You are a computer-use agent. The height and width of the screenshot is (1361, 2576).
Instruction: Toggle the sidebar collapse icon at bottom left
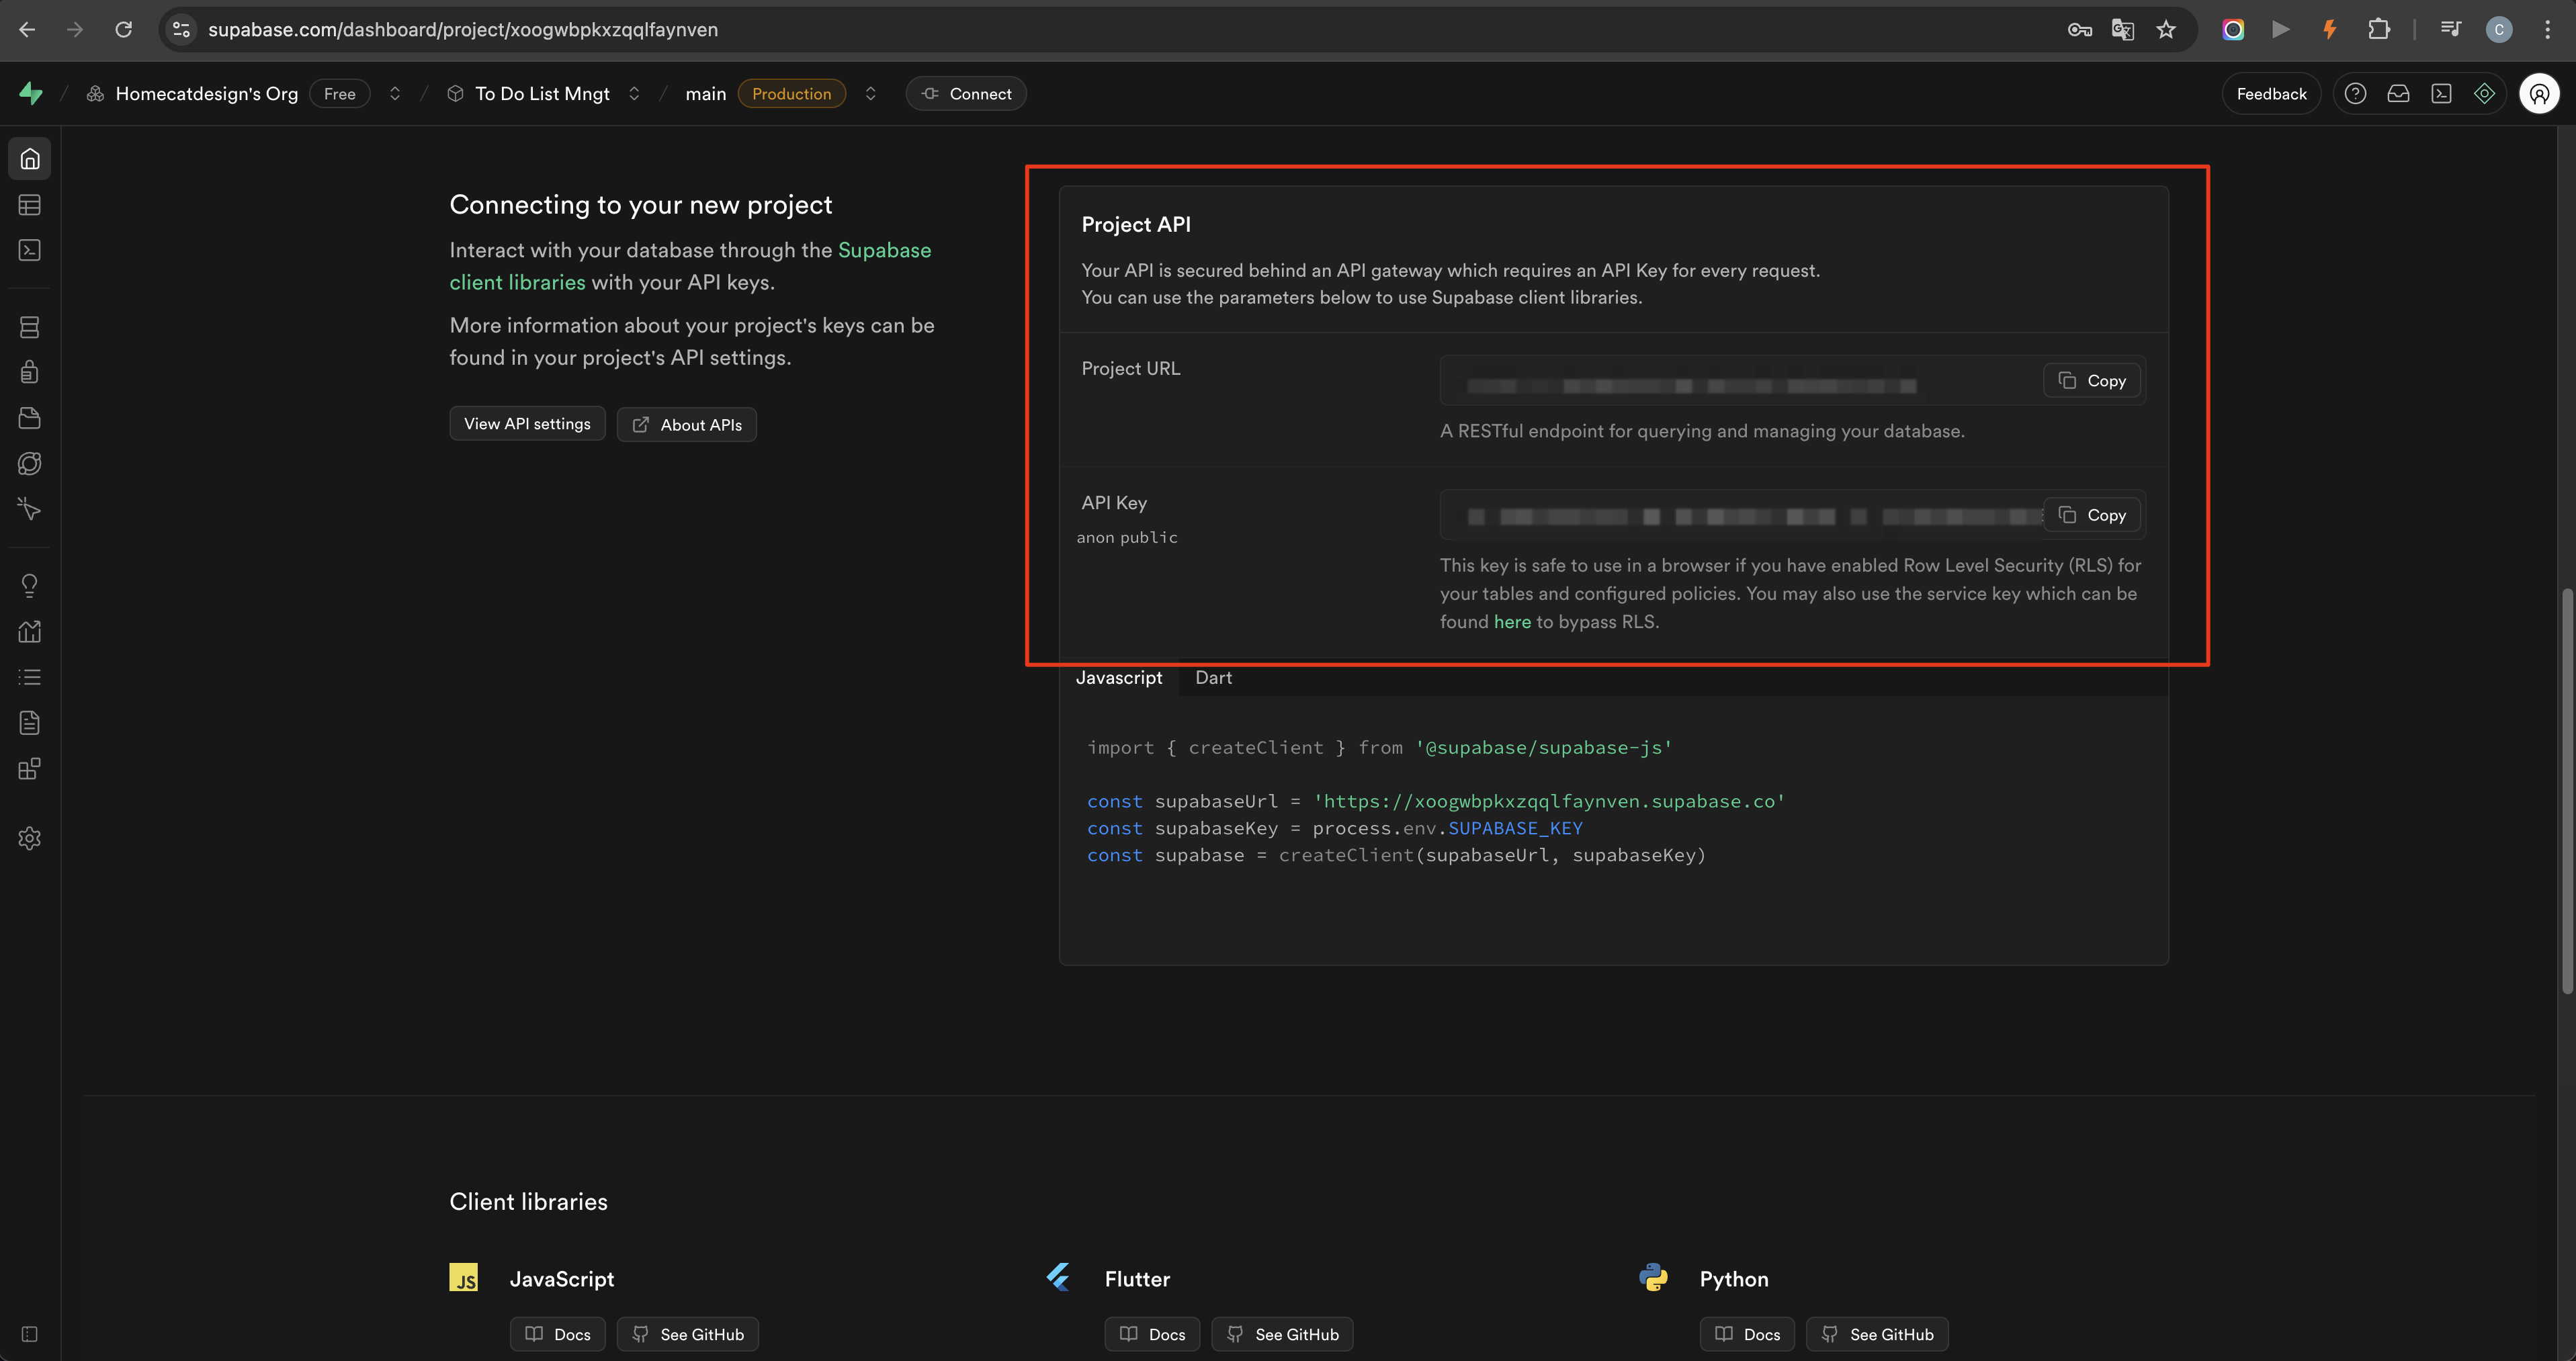pyautogui.click(x=30, y=1334)
